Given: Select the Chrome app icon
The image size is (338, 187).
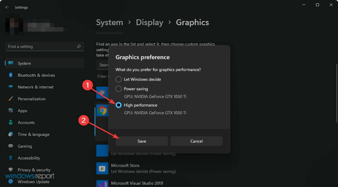Looking at the screenshot, I should 102,110.
